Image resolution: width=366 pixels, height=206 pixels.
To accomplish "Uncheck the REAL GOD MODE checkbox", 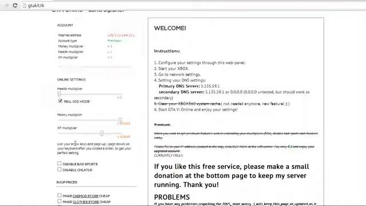I will [60, 101].
